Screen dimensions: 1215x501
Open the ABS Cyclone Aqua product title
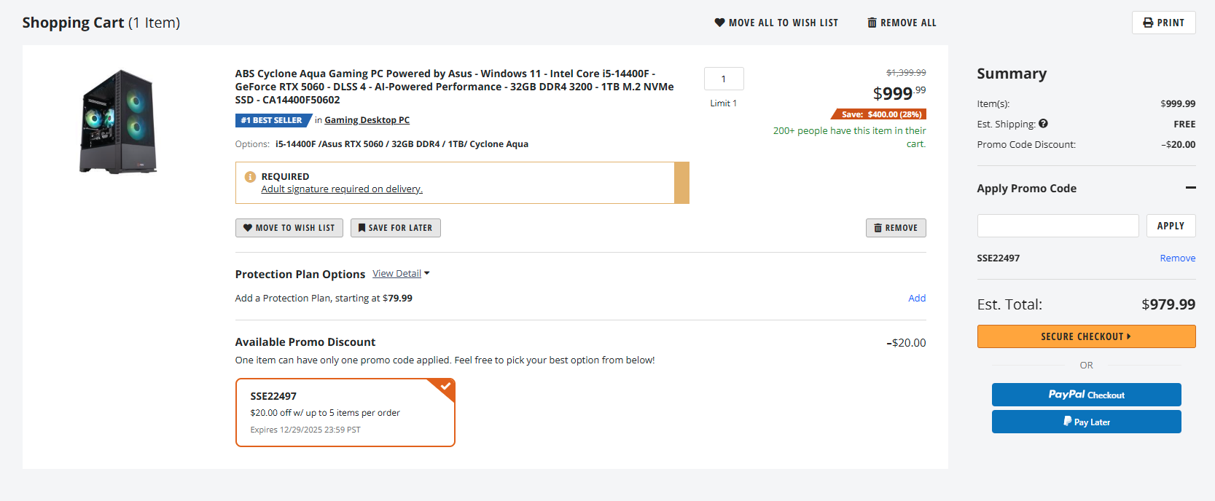point(454,87)
